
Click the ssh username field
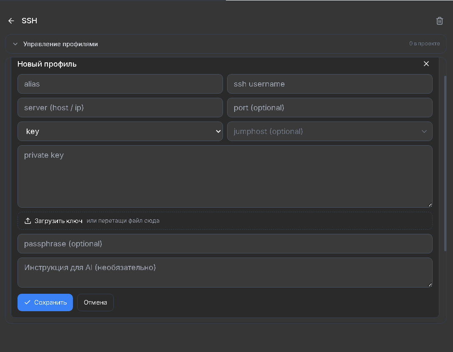pyautogui.click(x=330, y=84)
